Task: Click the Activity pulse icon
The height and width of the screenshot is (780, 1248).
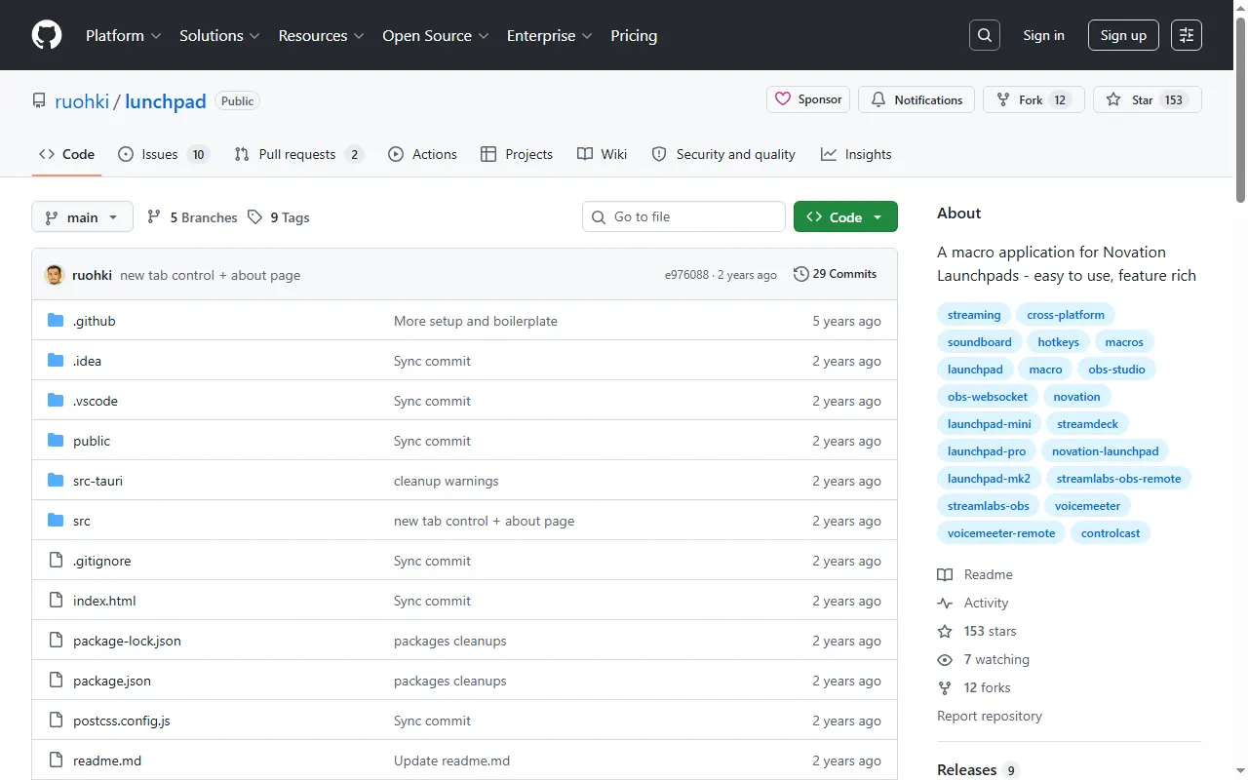Action: (x=945, y=603)
